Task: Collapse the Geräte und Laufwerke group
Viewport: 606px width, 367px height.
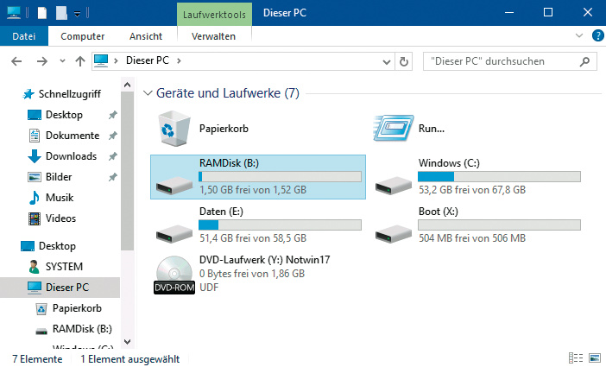Action: coord(148,93)
